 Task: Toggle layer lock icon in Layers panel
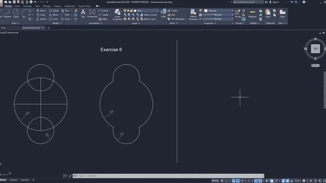click(x=131, y=11)
